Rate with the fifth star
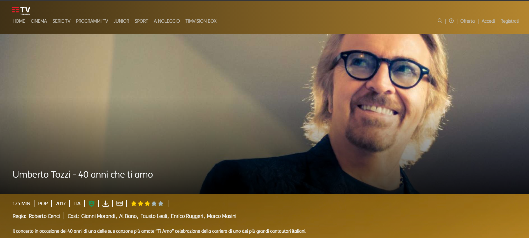Screen dimensions: 529x238 161,204
